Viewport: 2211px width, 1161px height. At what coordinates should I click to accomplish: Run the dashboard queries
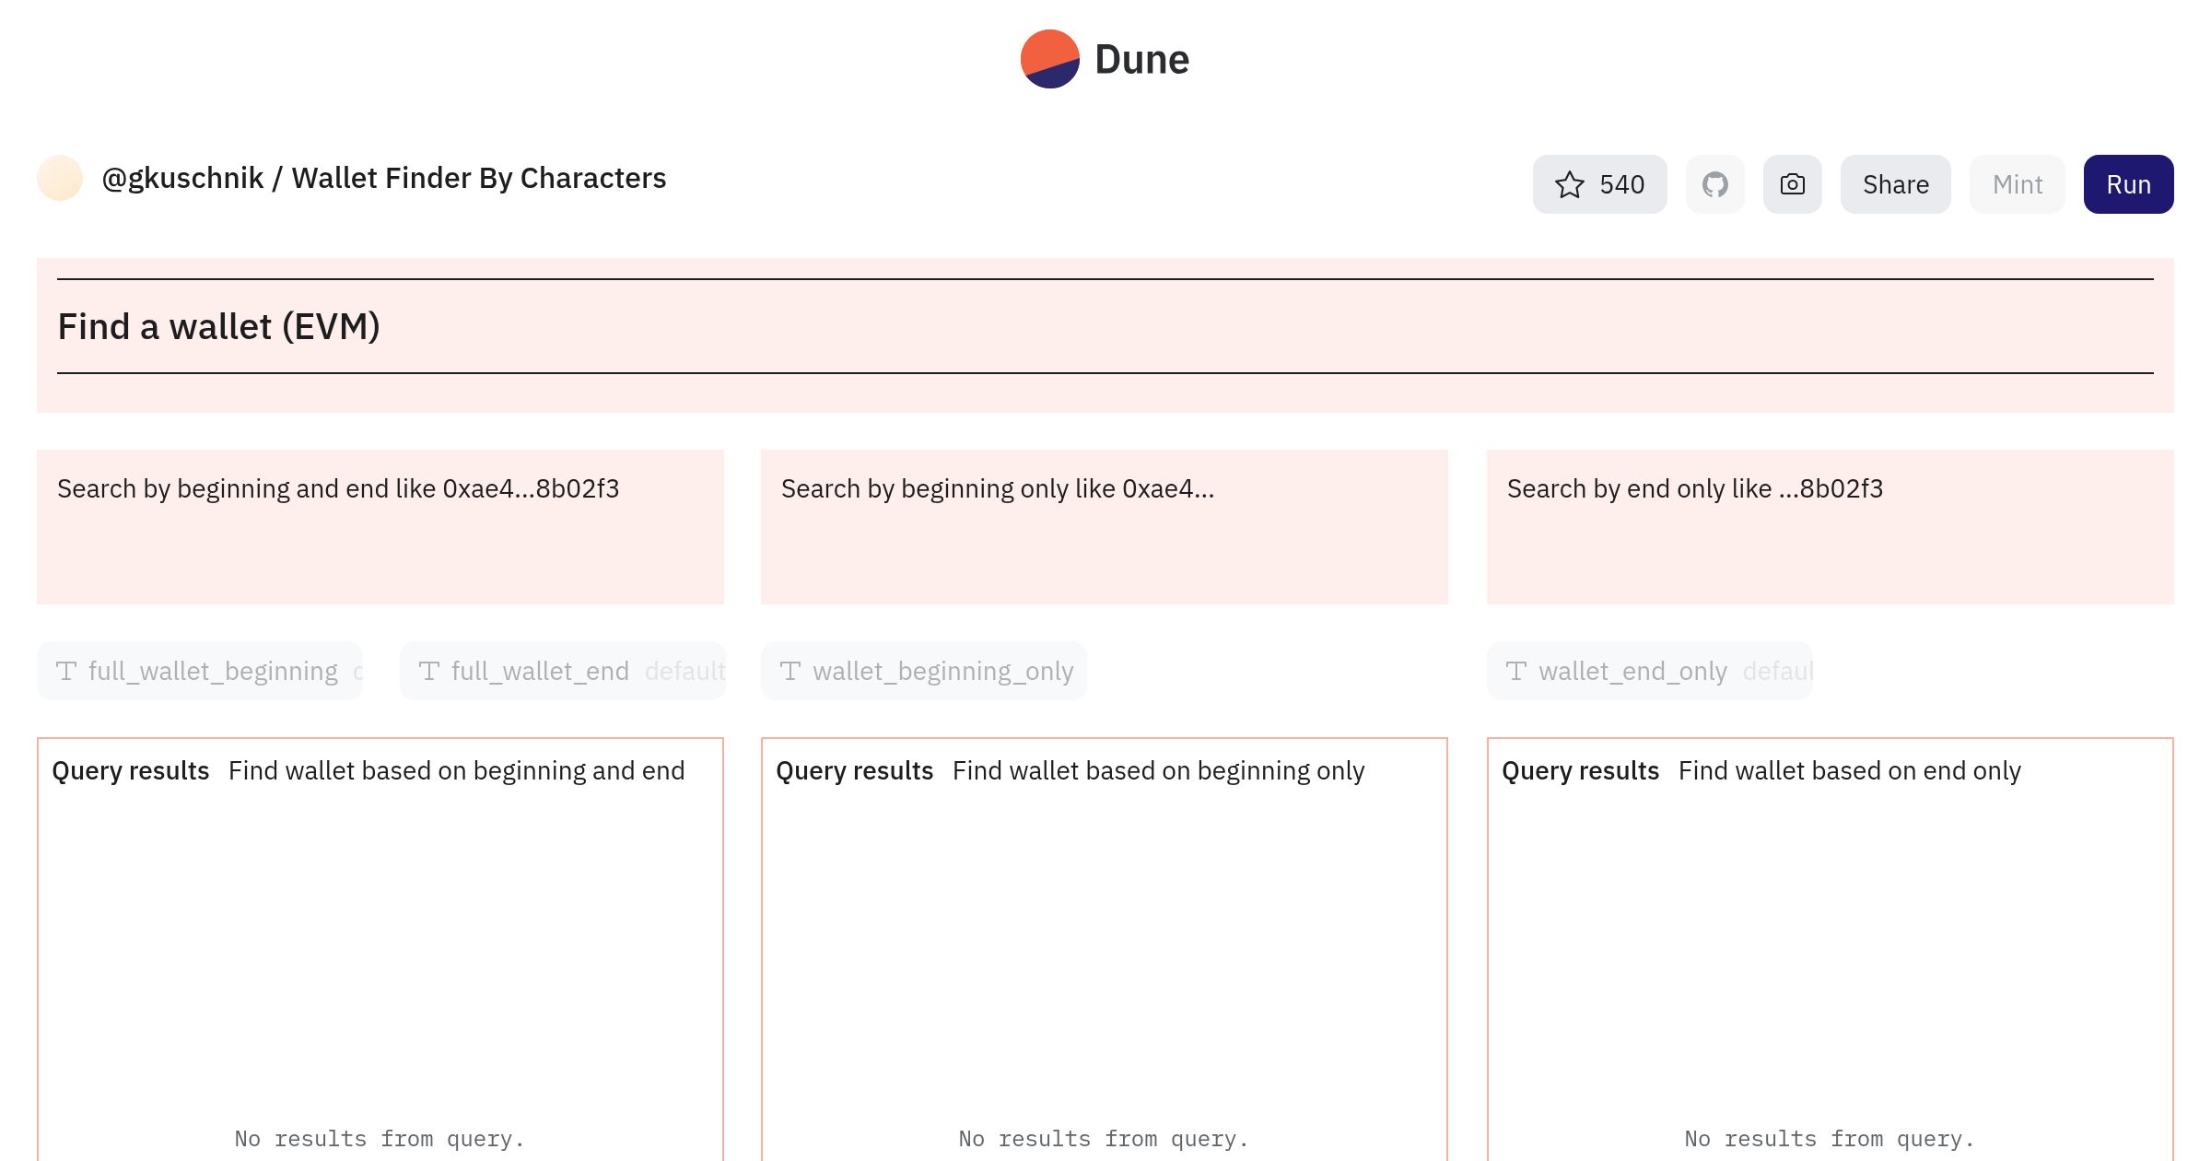[2128, 184]
